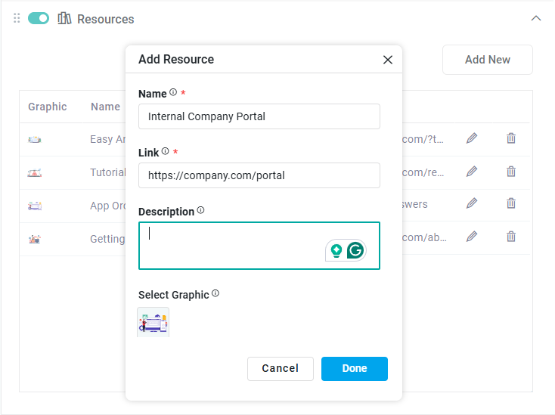The width and height of the screenshot is (555, 415).
Task: Click the 'Easy Ar' name cell
Action: pyautogui.click(x=108, y=139)
